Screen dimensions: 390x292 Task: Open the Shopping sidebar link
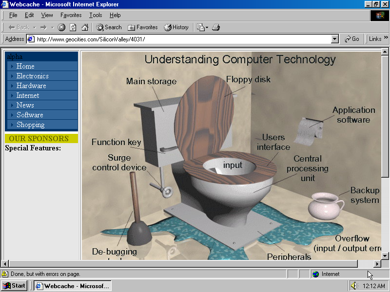coord(30,125)
